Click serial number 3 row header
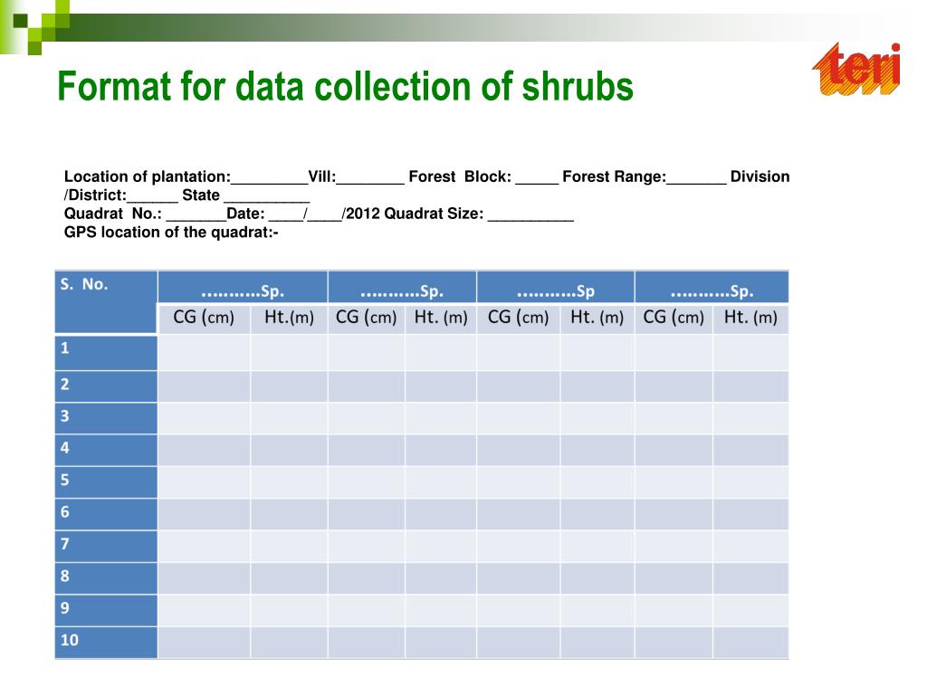 click(x=106, y=418)
